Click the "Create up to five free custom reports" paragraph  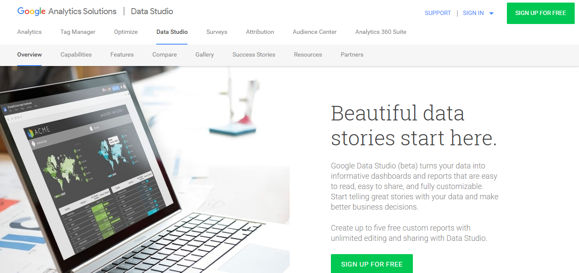pyautogui.click(x=409, y=233)
